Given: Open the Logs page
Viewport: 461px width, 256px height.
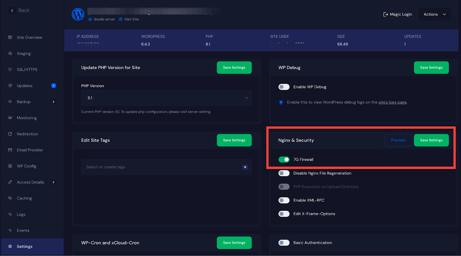Looking at the screenshot, I should pos(21,214).
